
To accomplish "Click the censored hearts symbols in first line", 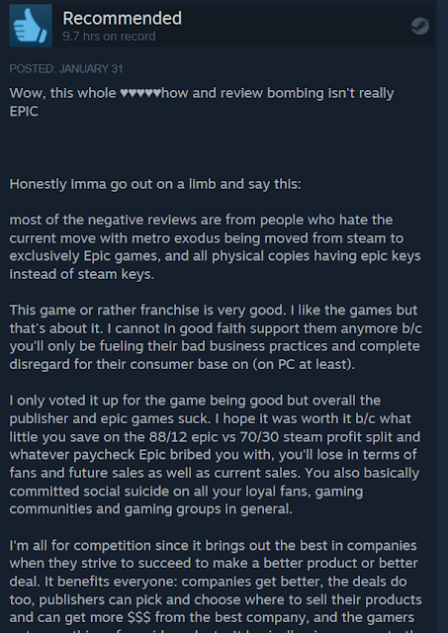I will [x=140, y=93].
